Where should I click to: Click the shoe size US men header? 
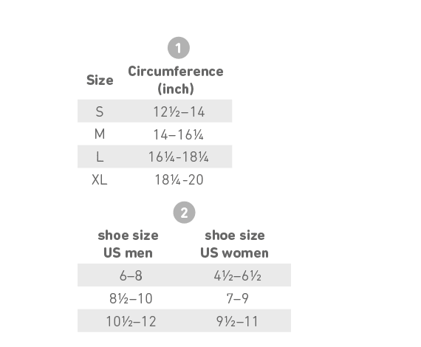128,244
